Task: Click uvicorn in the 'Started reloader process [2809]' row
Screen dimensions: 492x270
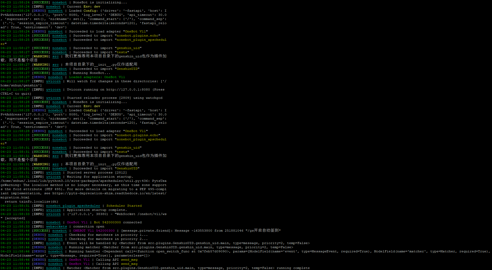Action: [x=53, y=98]
